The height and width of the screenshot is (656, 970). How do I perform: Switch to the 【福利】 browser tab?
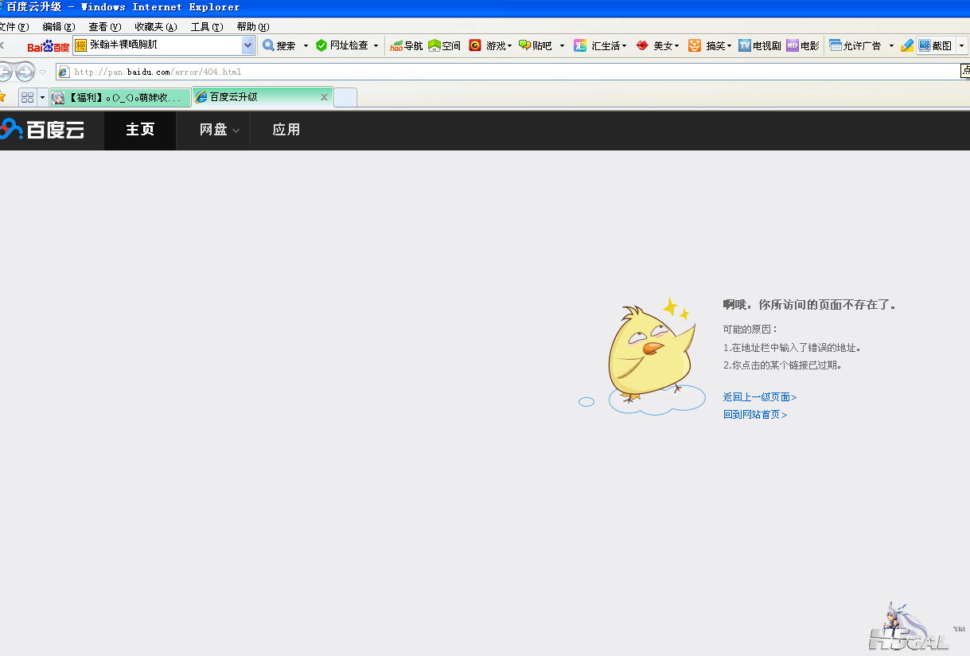(121, 97)
